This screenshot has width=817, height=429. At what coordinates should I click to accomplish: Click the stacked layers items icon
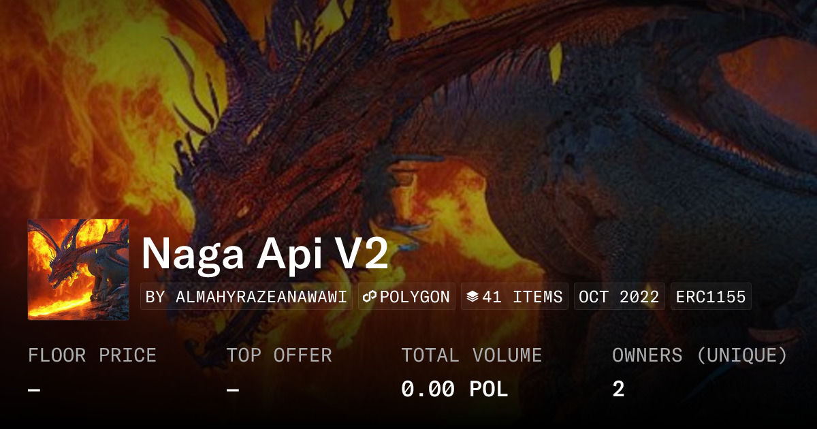click(x=472, y=297)
